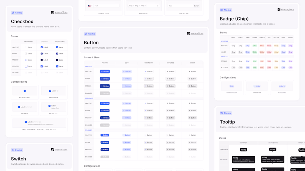Click the Soft button in the Large 32 Hover row
Viewport: 305px width, 171px height.
127,79
